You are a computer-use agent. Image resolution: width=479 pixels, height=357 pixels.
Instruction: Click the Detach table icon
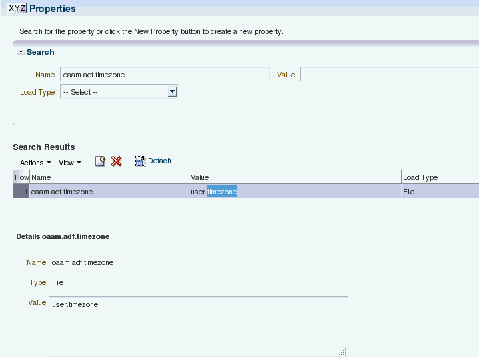tap(140, 161)
